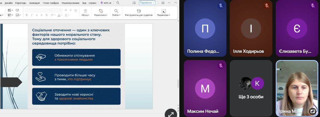Click the muted mic icon on Полина's tile

coord(221,5)
